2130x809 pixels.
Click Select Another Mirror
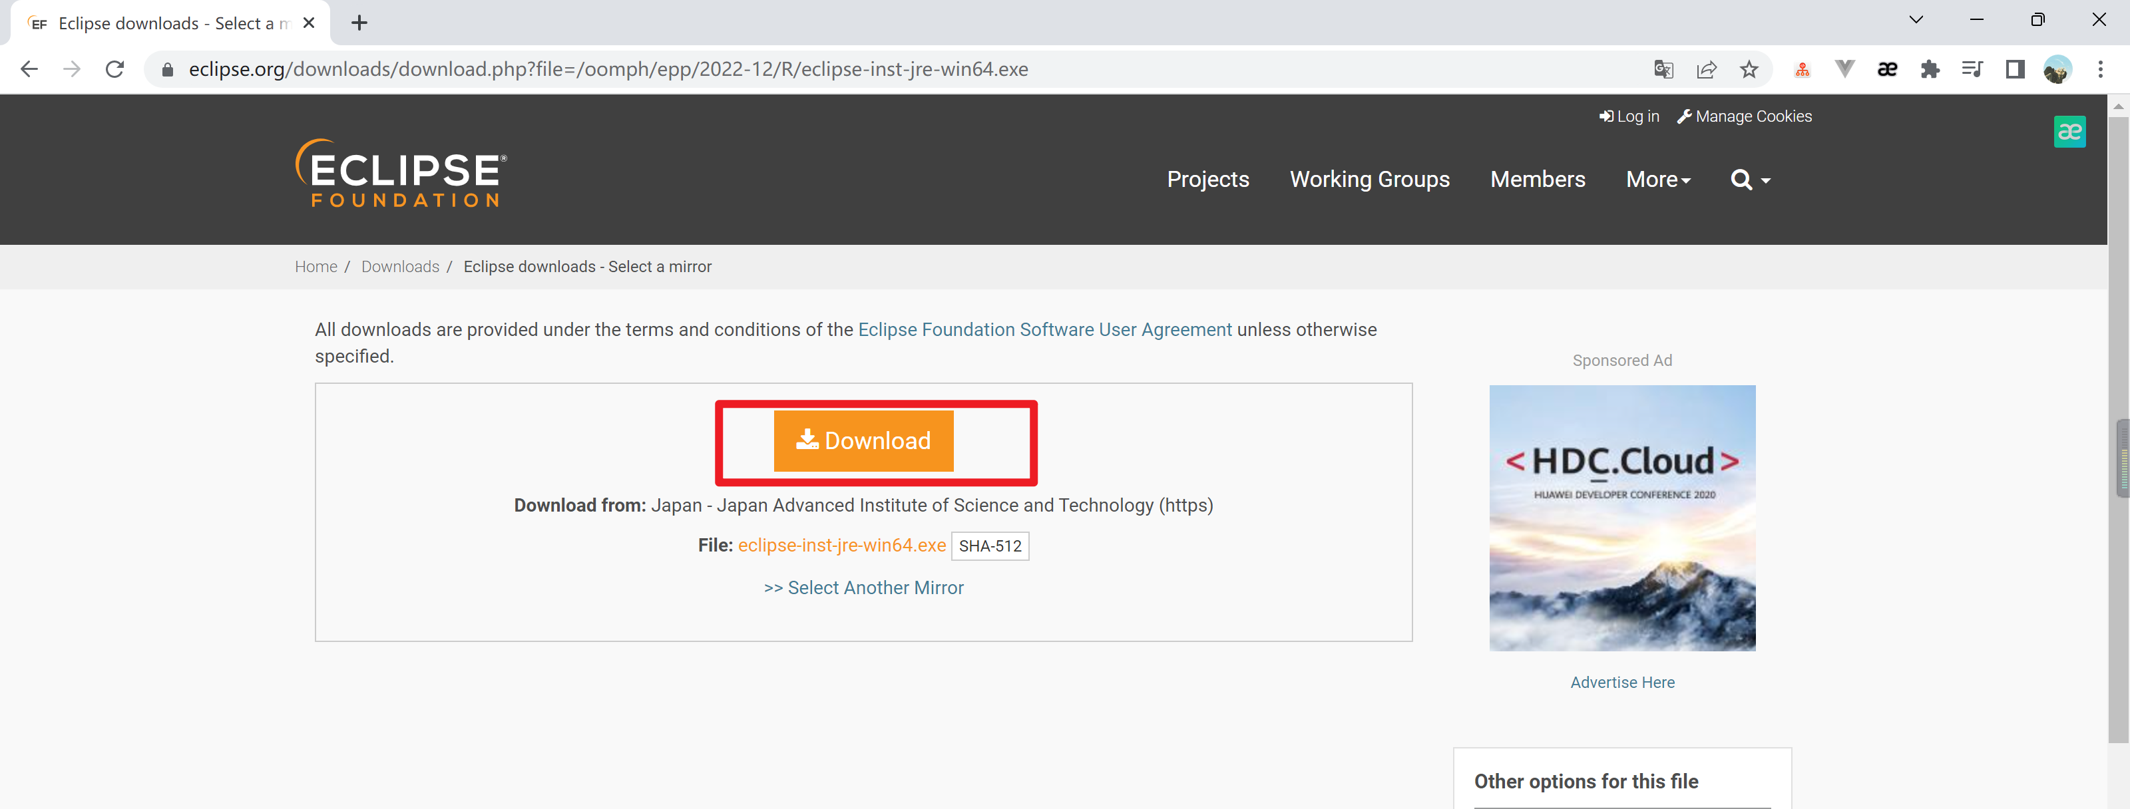tap(863, 587)
